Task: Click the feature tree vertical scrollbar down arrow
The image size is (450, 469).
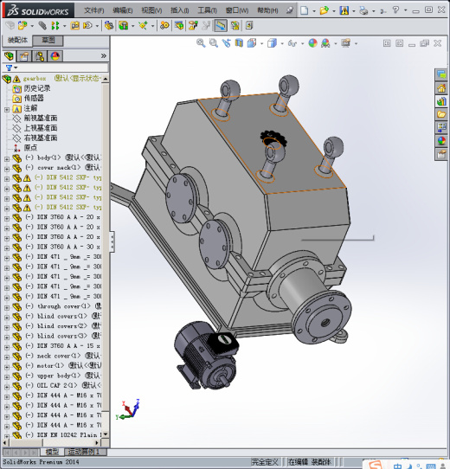Action: [x=105, y=434]
